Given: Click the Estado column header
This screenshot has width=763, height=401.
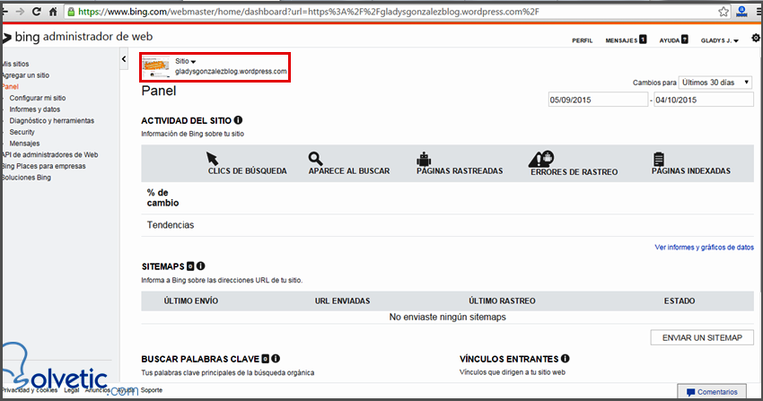Looking at the screenshot, I should click(x=680, y=301).
